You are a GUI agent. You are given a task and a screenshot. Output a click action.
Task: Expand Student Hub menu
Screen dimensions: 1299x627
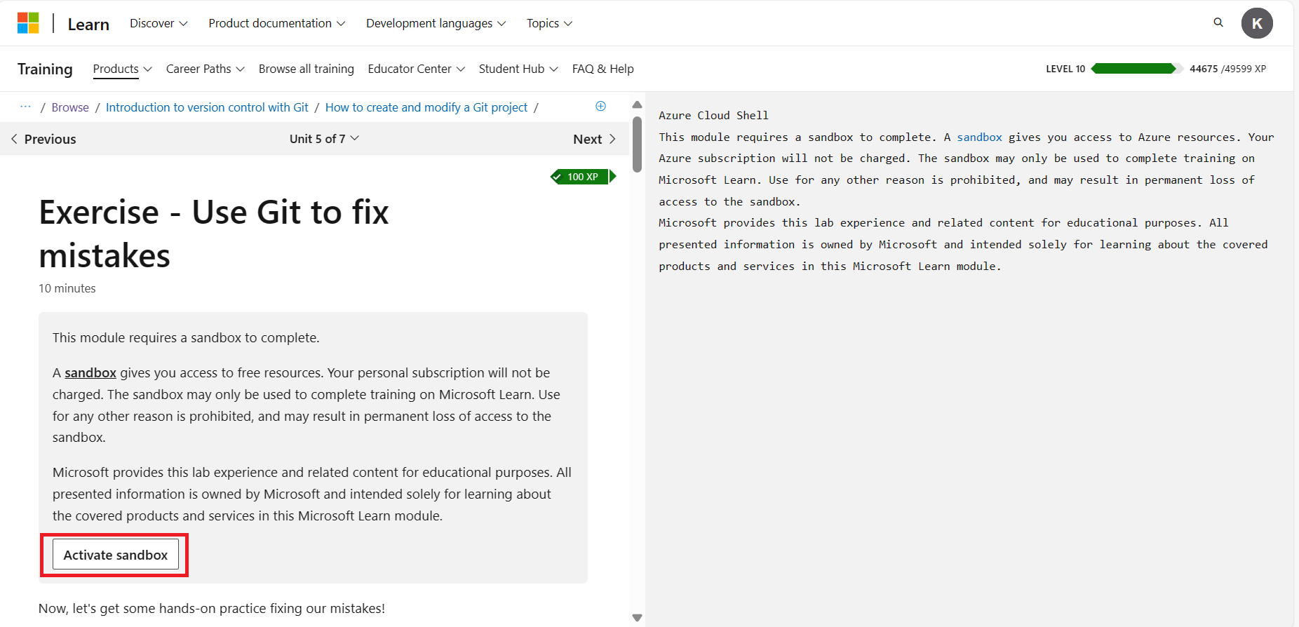click(518, 69)
